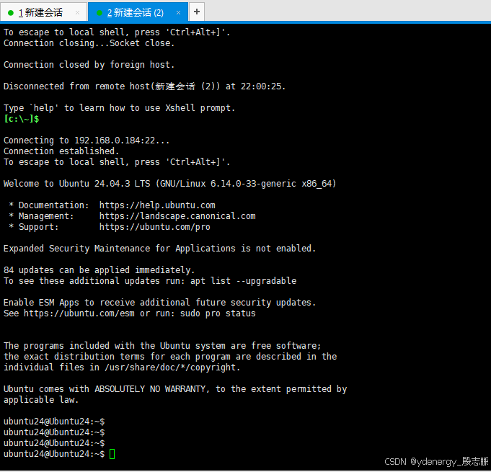The height and width of the screenshot is (472, 491).
Task: Click the green status dot on tab 2
Action: 99,13
